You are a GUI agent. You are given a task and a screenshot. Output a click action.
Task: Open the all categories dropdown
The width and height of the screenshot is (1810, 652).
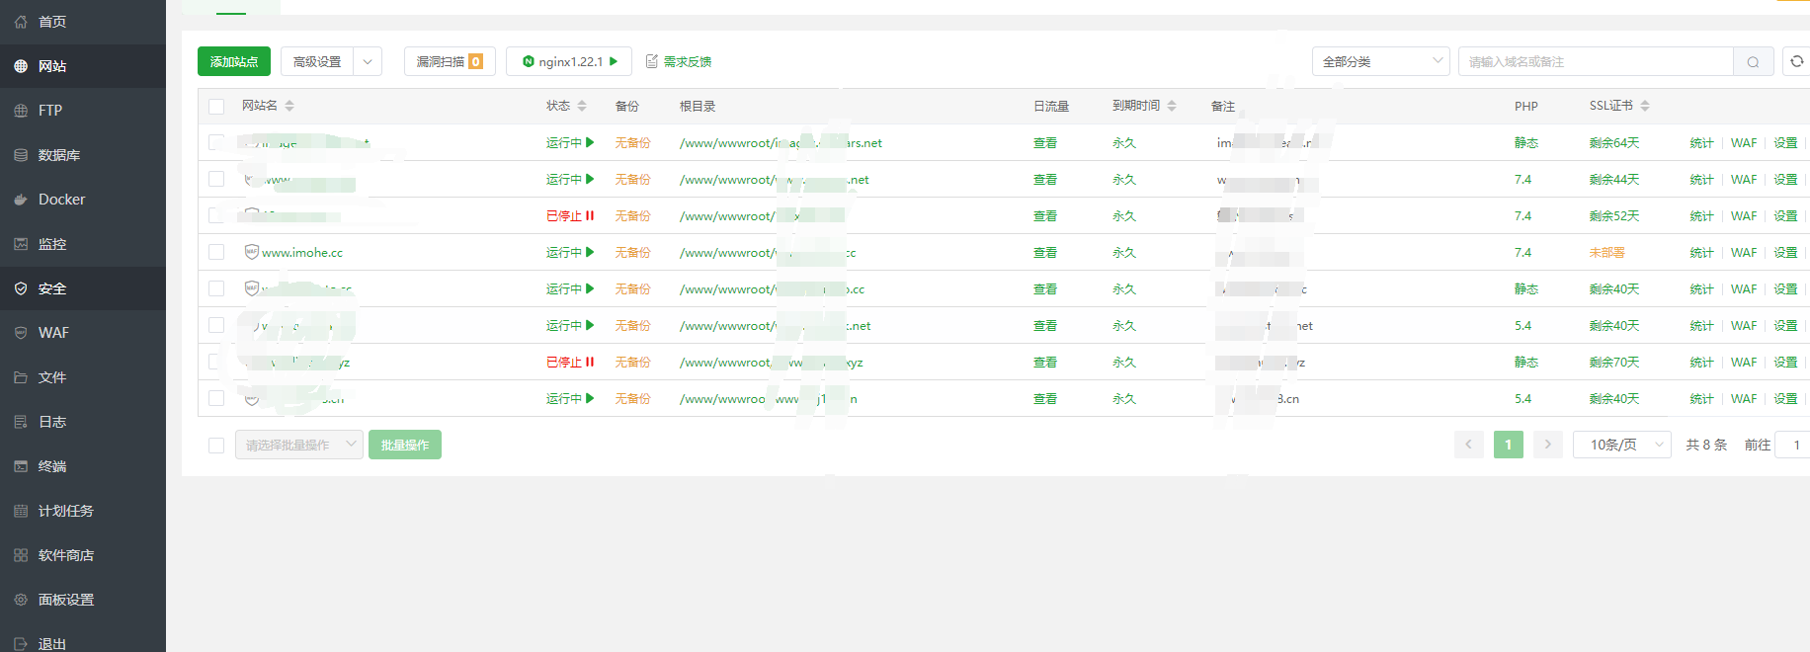tap(1380, 62)
